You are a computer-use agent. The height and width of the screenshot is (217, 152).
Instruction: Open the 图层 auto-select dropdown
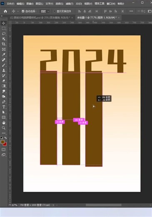(x=45, y=11)
